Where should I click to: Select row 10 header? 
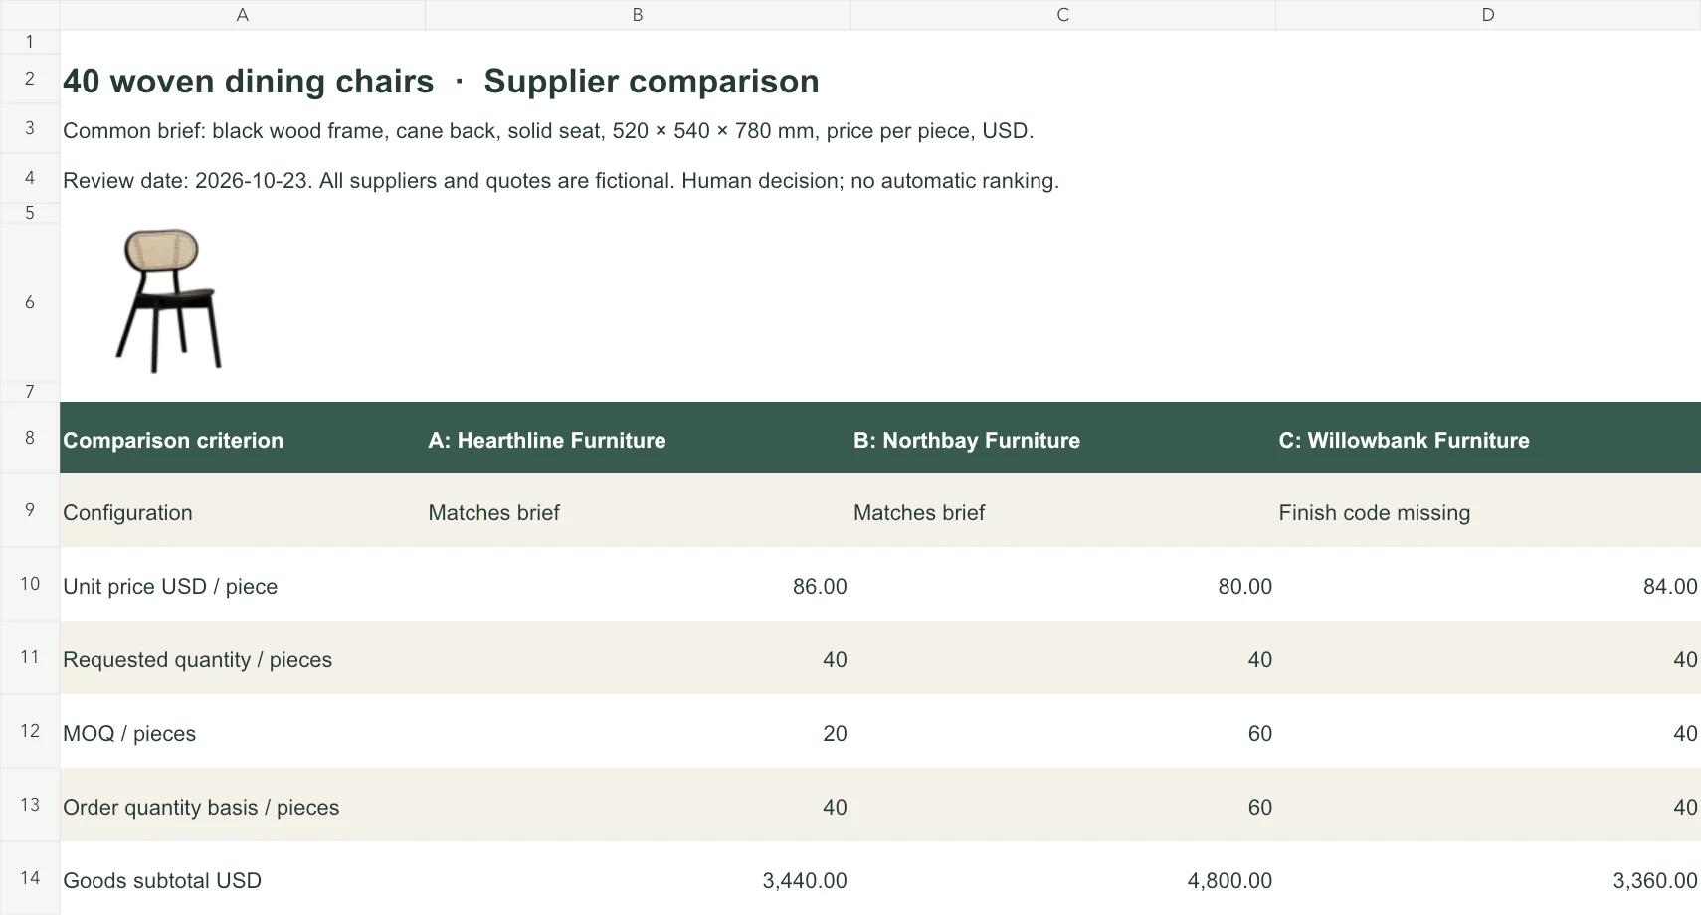[30, 584]
